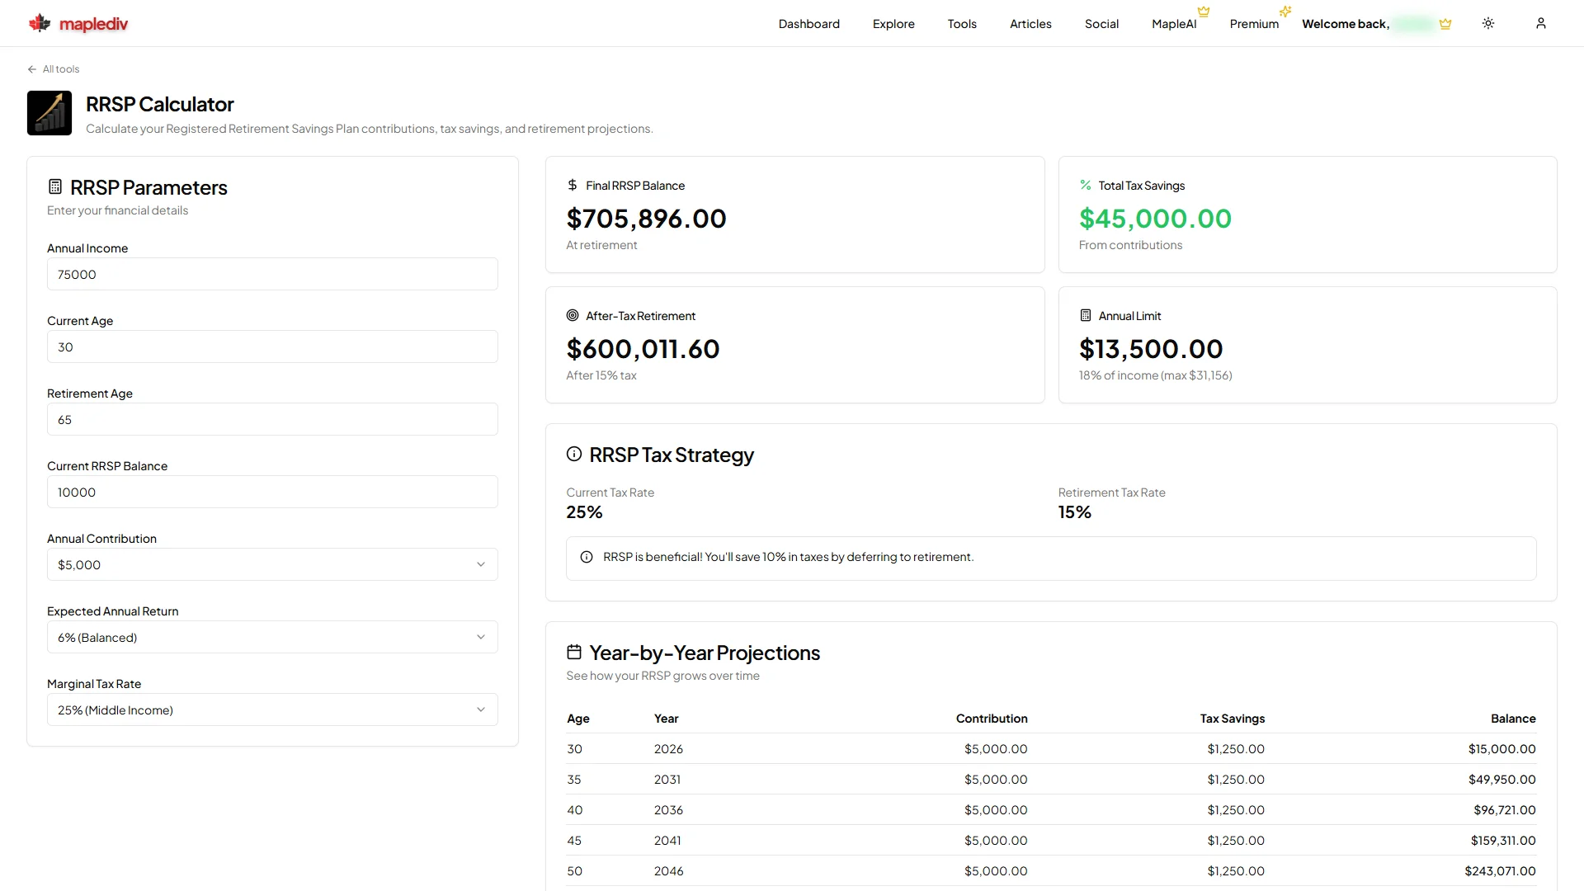The image size is (1584, 891).
Task: Focus the Current Age input field
Action: (272, 347)
